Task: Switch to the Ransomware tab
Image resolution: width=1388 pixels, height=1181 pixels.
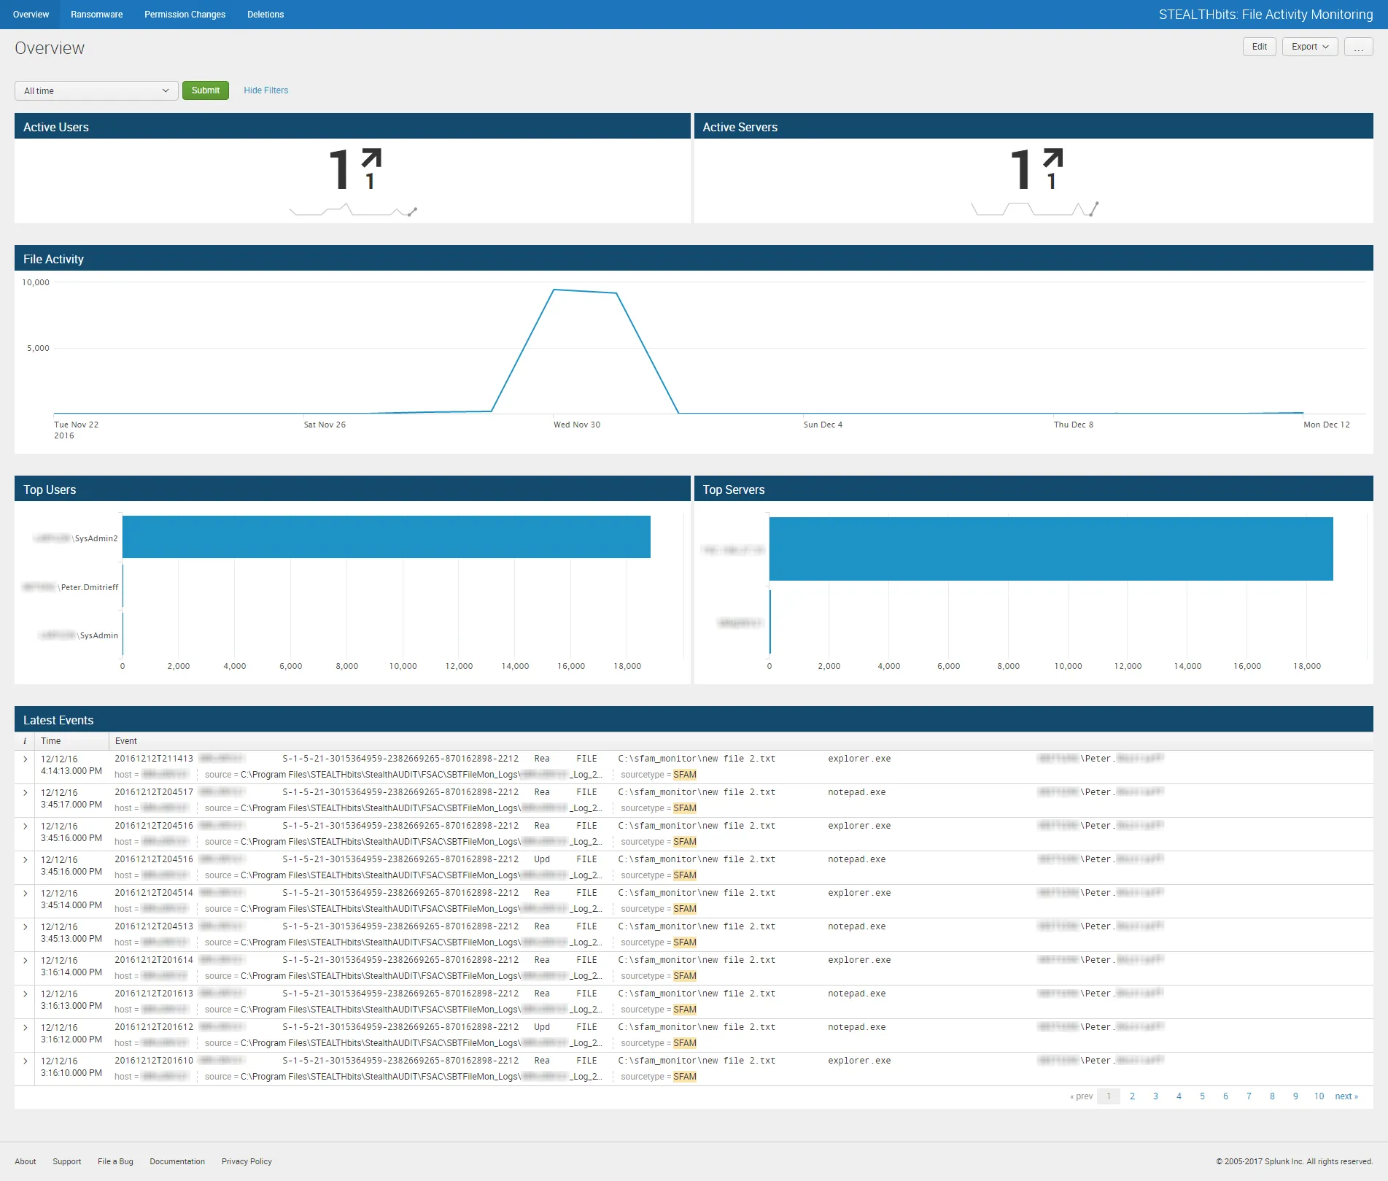Action: [96, 15]
